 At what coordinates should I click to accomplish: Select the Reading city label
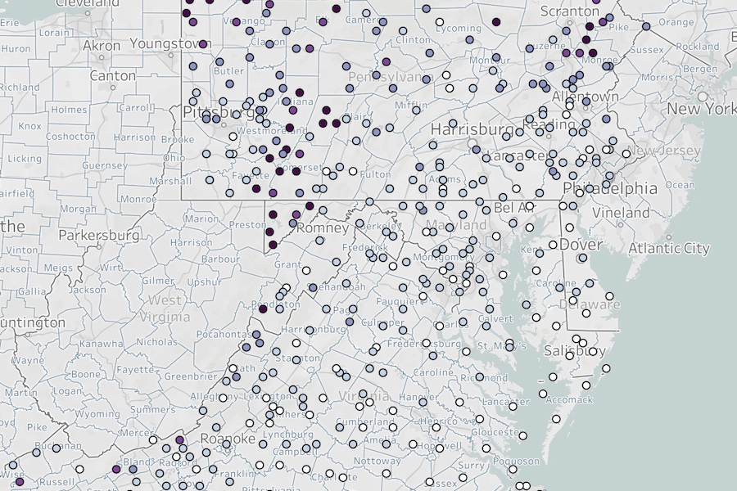[x=548, y=125]
